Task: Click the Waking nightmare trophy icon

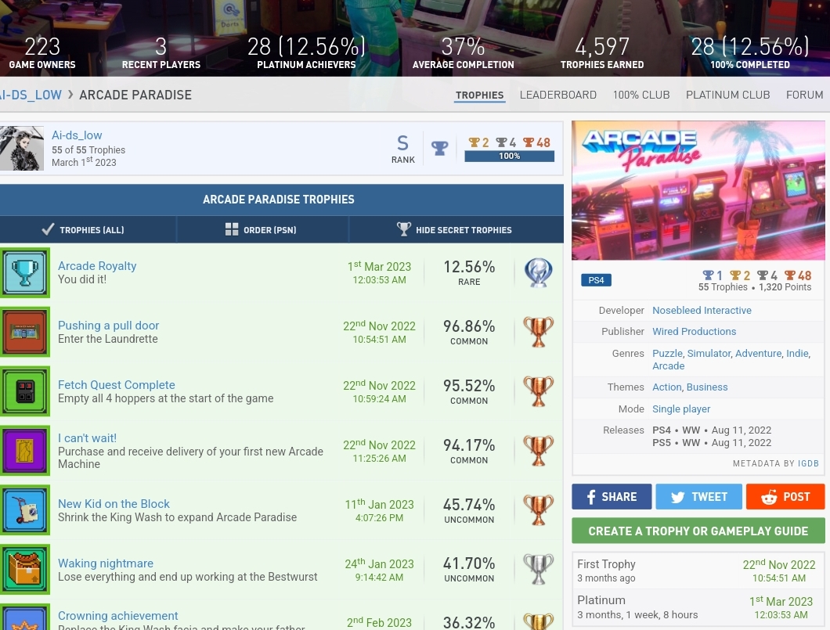Action: pos(25,569)
